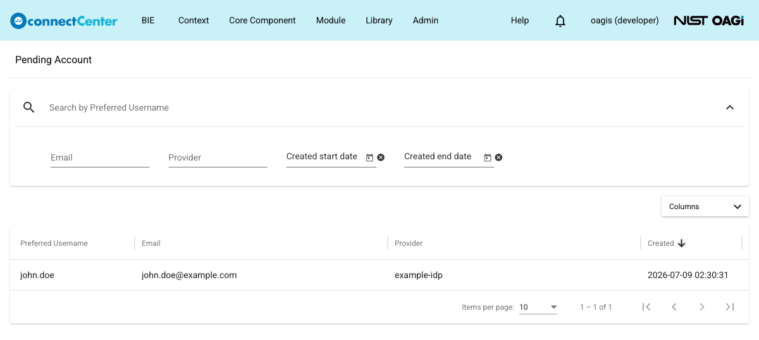Open the Module menu

click(331, 20)
